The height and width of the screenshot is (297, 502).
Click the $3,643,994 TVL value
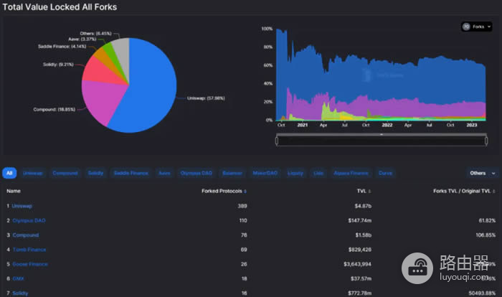click(358, 264)
